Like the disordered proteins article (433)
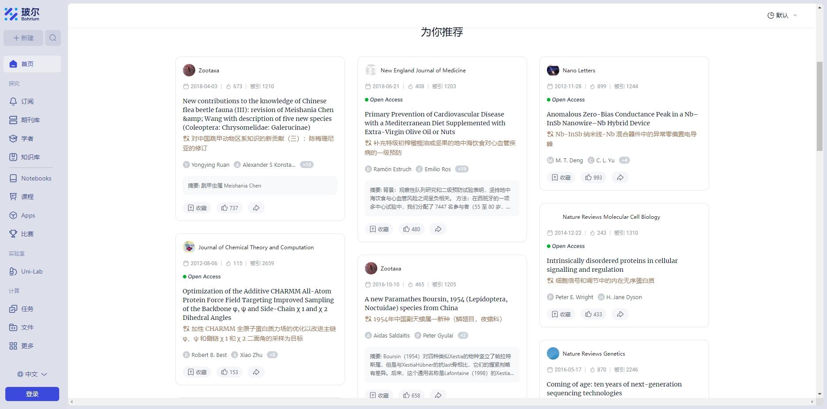Image resolution: width=827 pixels, height=409 pixels. [x=594, y=314]
